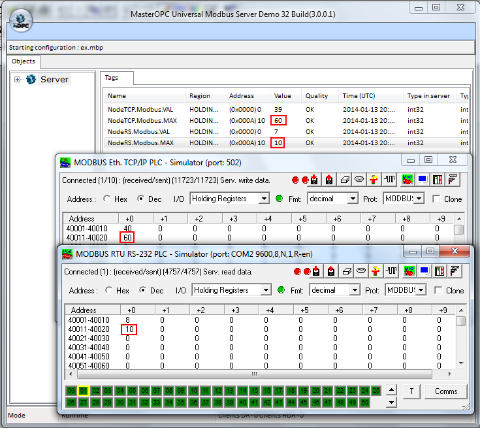Click the little man icon in the RTU simulator
The width and height of the screenshot is (480, 428).
pyautogui.click(x=376, y=271)
